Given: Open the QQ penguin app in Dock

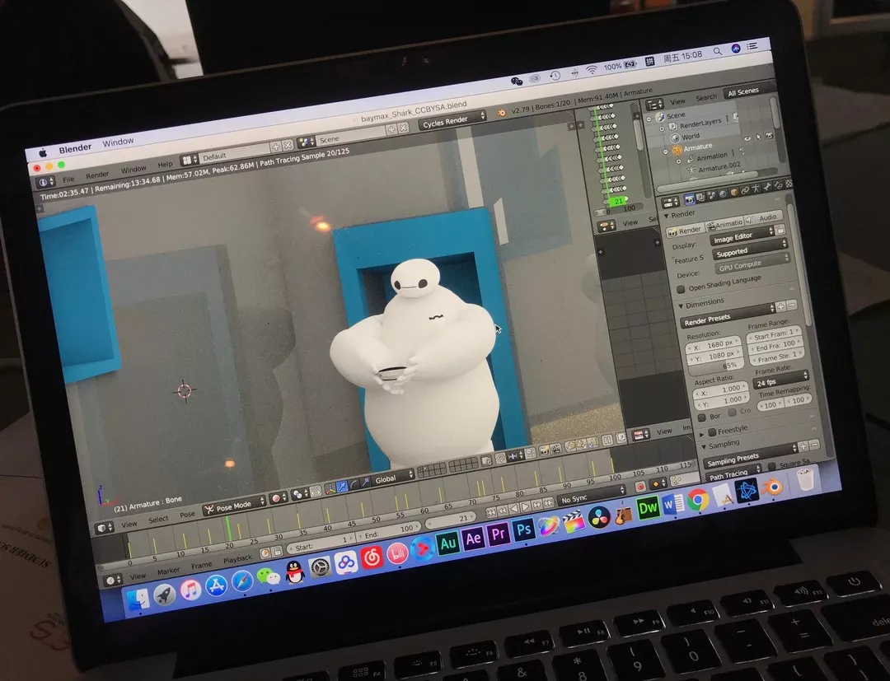Looking at the screenshot, I should click(295, 571).
